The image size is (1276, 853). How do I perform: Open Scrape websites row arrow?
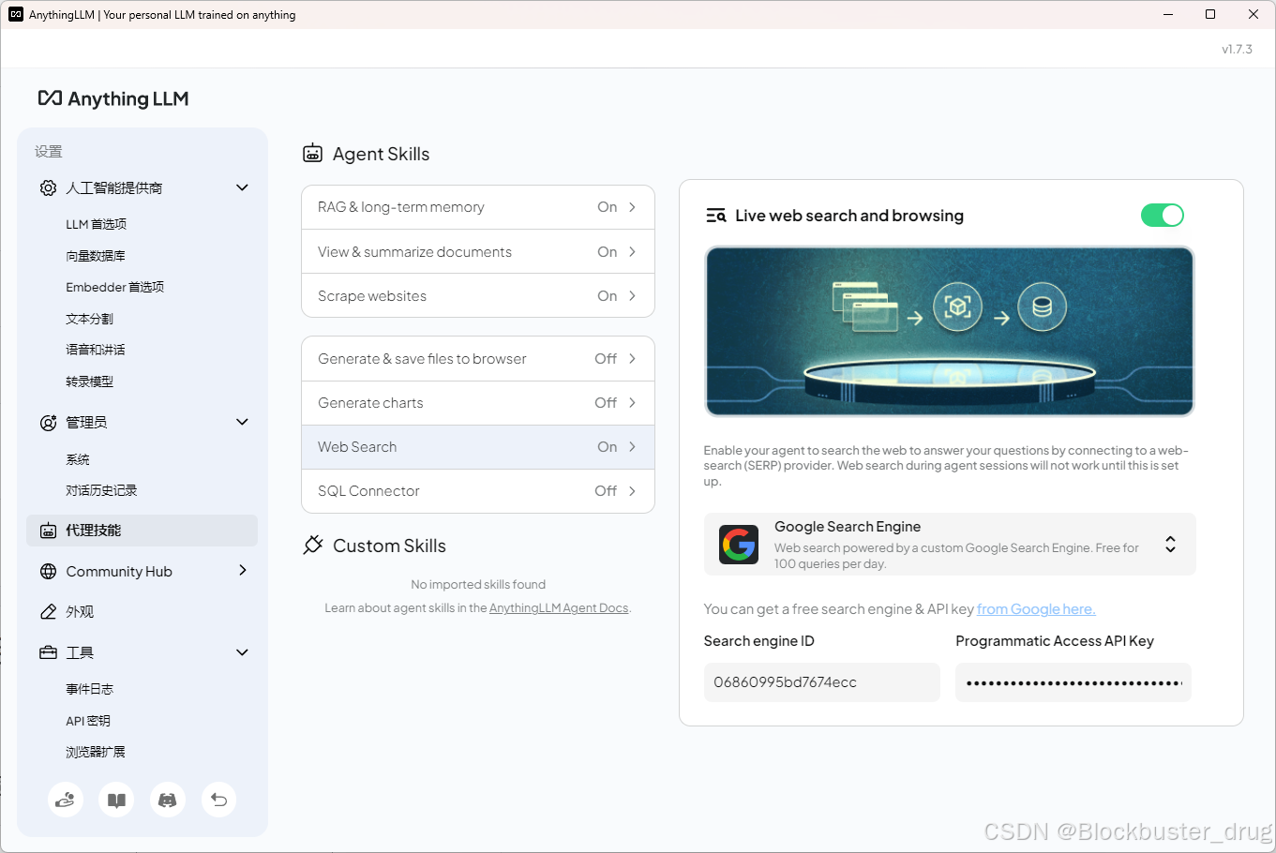[633, 295]
